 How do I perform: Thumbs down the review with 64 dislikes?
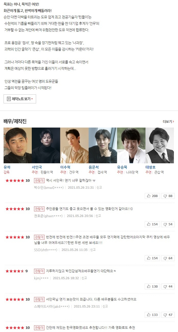(168, 258)
